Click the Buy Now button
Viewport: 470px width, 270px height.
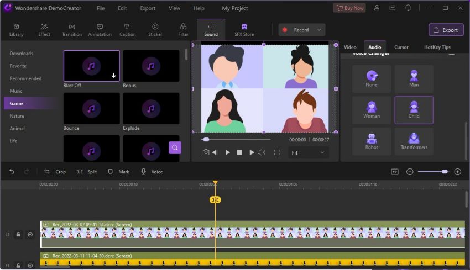pos(349,8)
